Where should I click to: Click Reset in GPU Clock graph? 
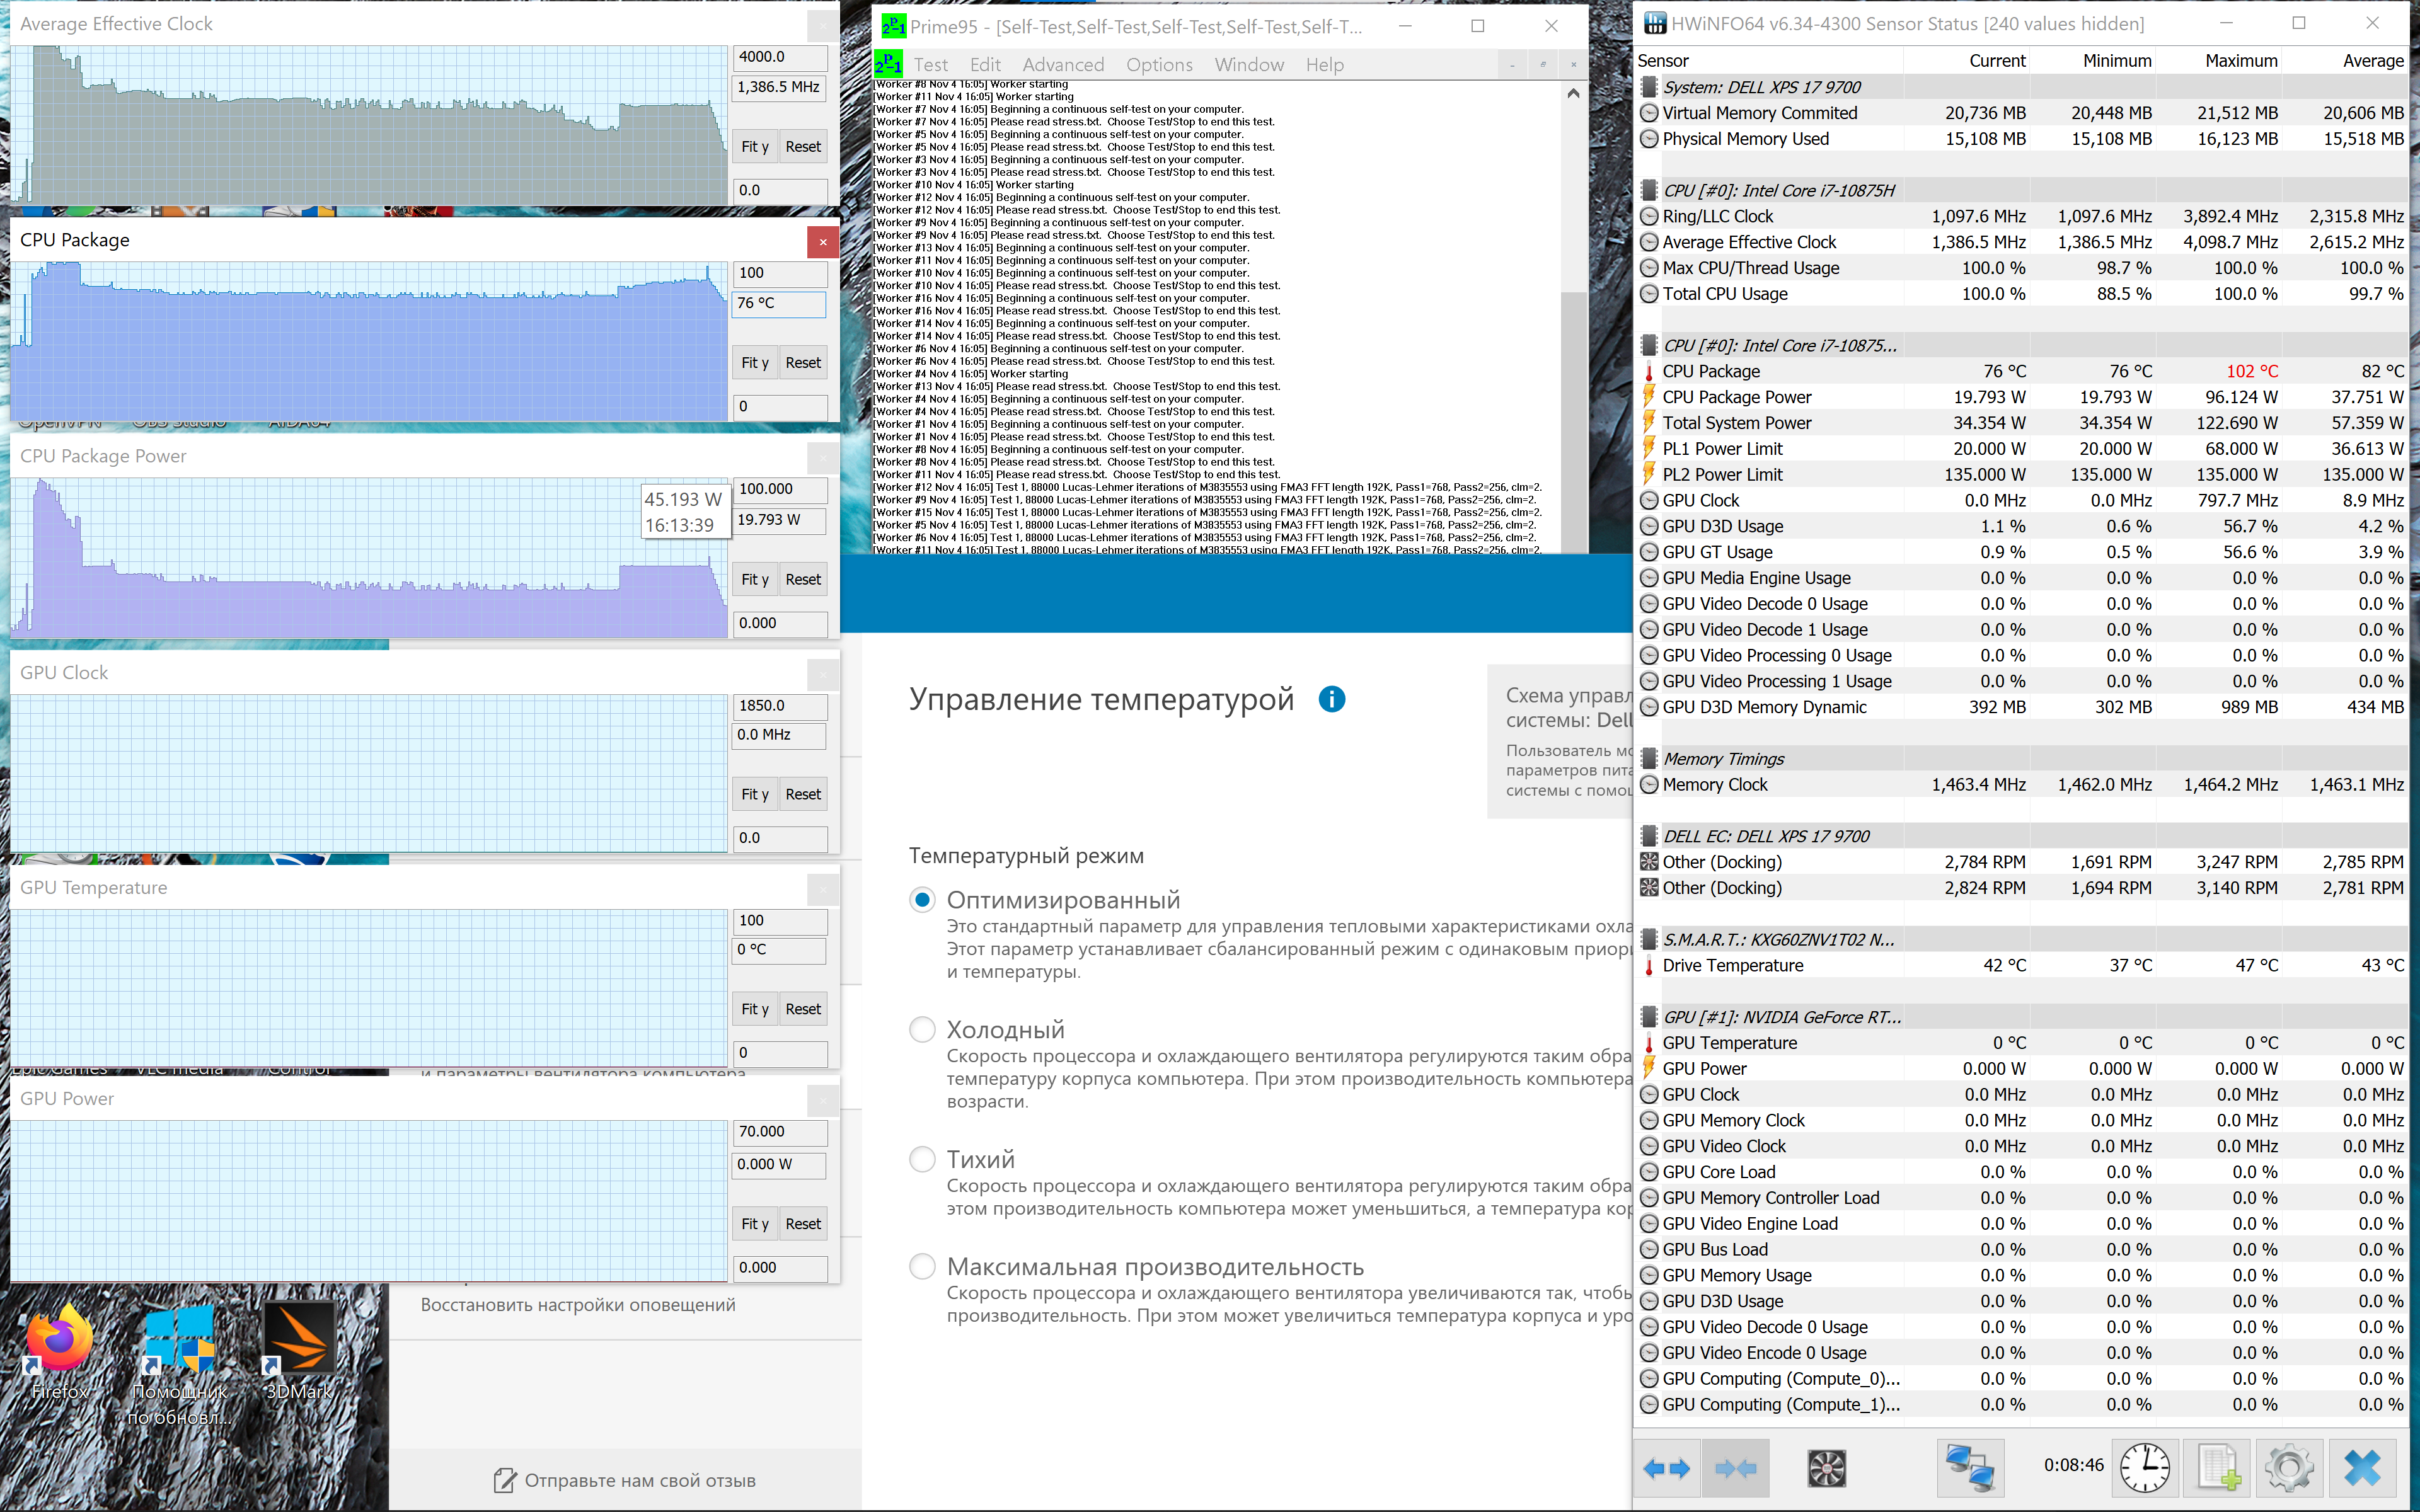(803, 794)
